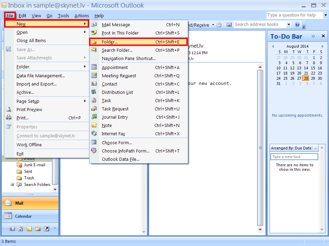This screenshot has width=329, height=246.
Task: Click the blue Help question mark icon
Action: [297, 24]
